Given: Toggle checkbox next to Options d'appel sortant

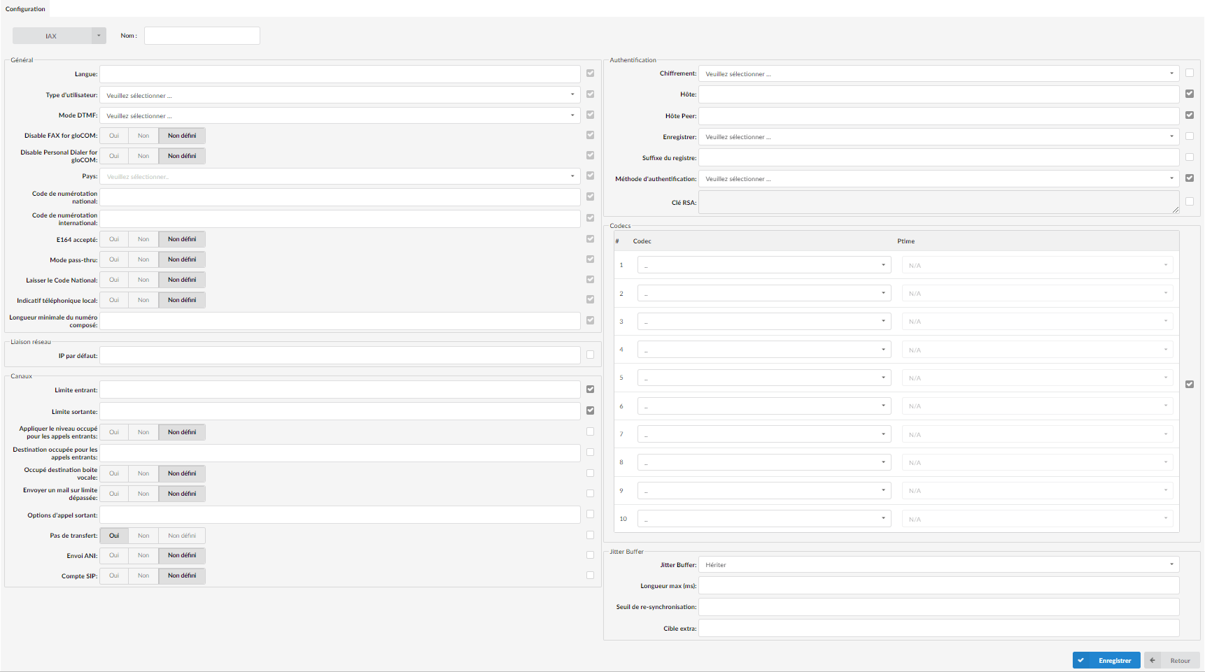Looking at the screenshot, I should tap(591, 514).
